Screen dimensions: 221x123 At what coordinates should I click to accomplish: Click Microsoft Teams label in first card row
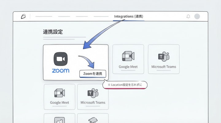pos(164,67)
